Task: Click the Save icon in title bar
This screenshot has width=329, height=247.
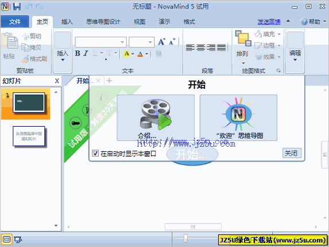Action: coord(17,6)
